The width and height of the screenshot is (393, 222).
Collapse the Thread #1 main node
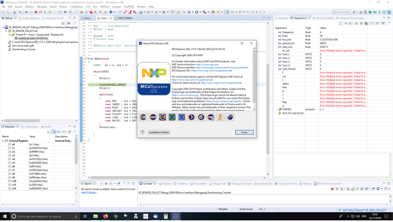[x=9, y=35]
